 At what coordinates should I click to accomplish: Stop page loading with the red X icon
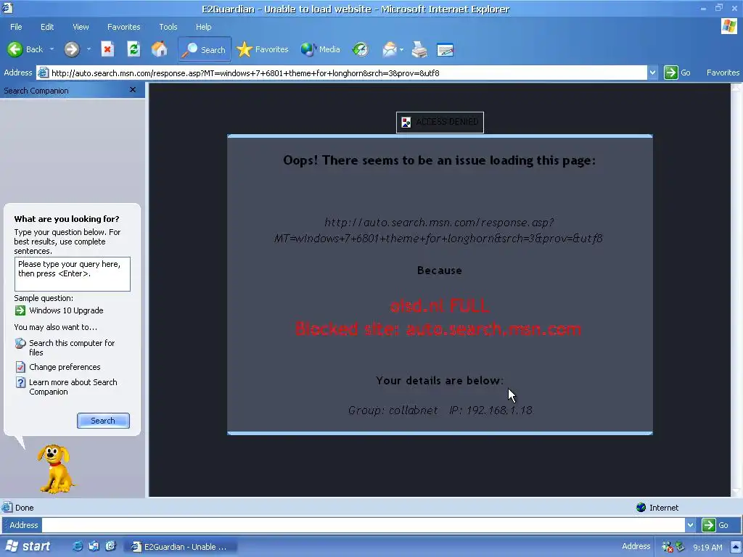pos(107,49)
